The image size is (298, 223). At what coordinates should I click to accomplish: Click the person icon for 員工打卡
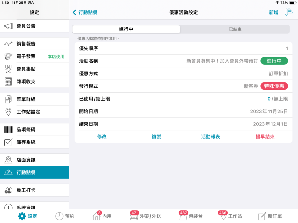tap(8, 190)
